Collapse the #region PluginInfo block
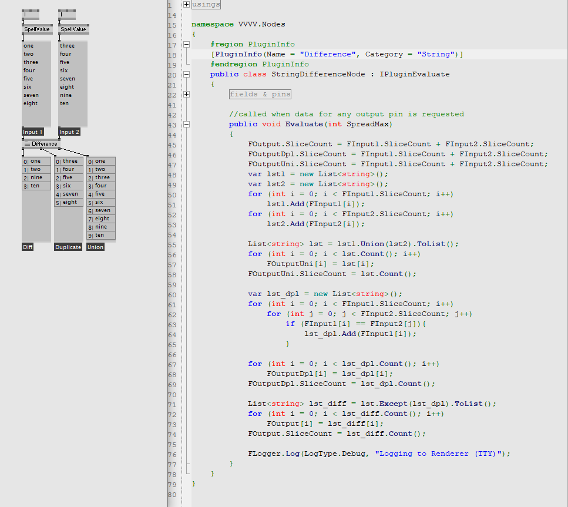 pos(186,44)
